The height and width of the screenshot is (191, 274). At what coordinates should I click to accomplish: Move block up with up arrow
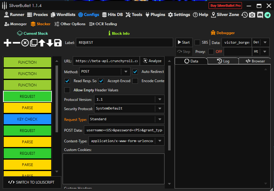click(x=42, y=43)
